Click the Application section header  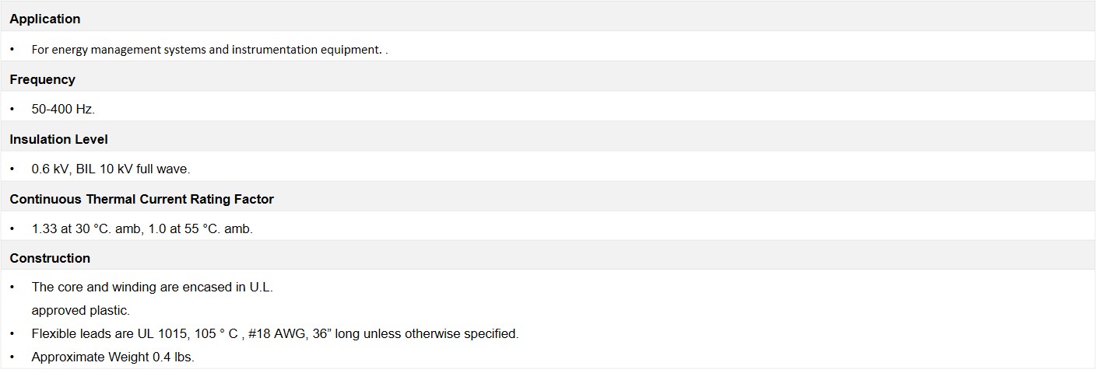pyautogui.click(x=44, y=19)
